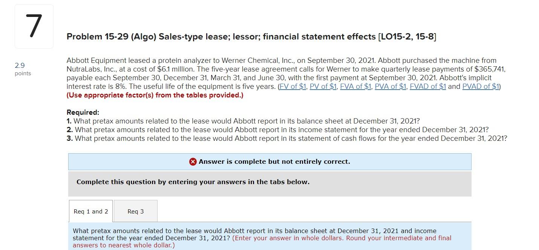539x250 pixels.
Task: Click the blue question panel below the tabs
Action: pos(269,237)
